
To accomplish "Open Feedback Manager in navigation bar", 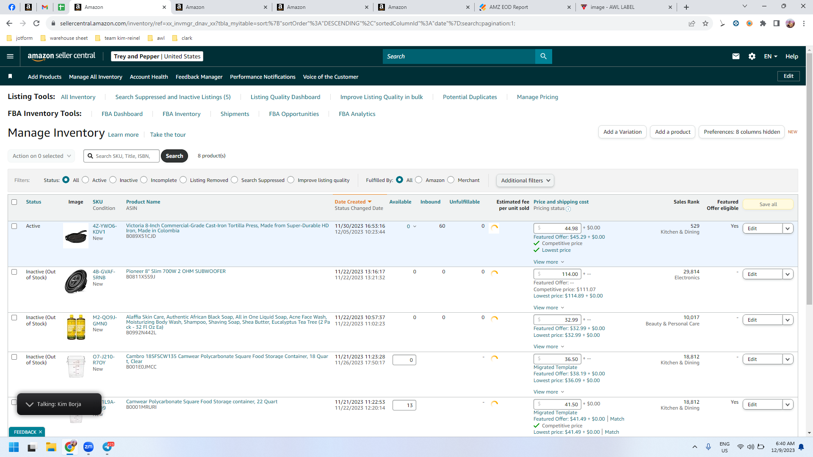I will pos(199,77).
